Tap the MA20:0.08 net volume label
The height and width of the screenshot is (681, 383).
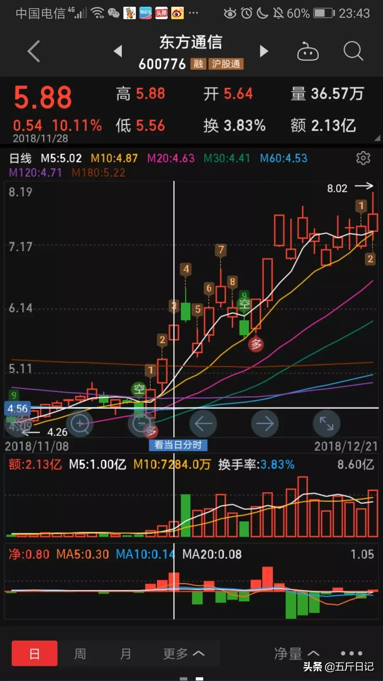click(212, 554)
